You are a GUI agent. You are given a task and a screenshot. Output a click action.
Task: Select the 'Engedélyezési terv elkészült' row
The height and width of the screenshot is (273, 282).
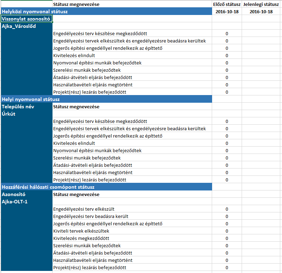(x=132, y=209)
